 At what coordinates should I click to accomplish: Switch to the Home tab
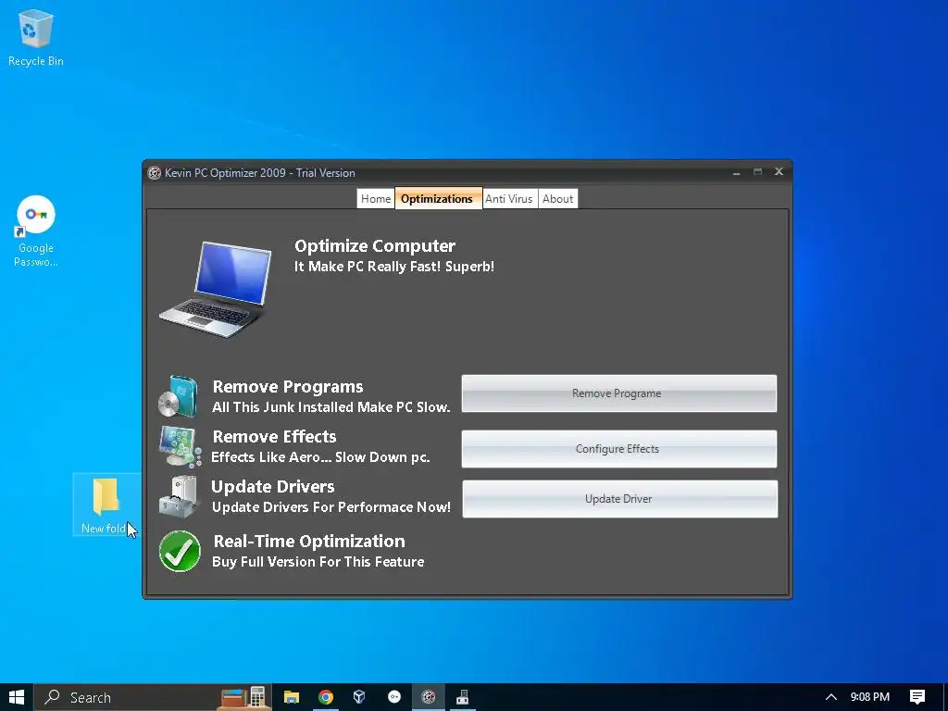(x=376, y=199)
